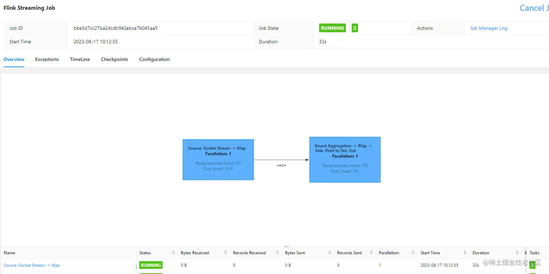Open the Exceptions tab
The height and width of the screenshot is (274, 549).
tap(47, 59)
